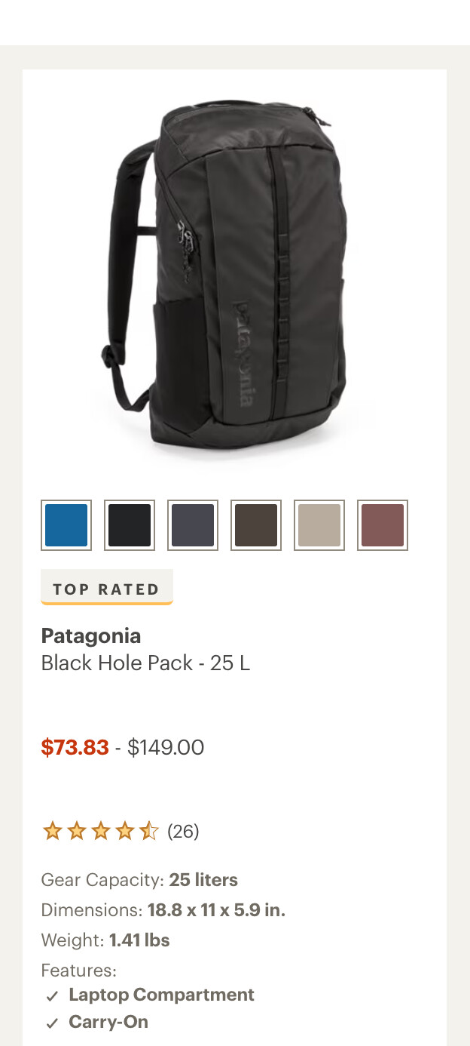Choose the black color swatch
This screenshot has width=470, height=1046.
click(x=130, y=525)
